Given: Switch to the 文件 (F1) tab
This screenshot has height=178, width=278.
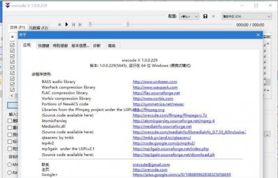Looking at the screenshot, I should (18, 28).
